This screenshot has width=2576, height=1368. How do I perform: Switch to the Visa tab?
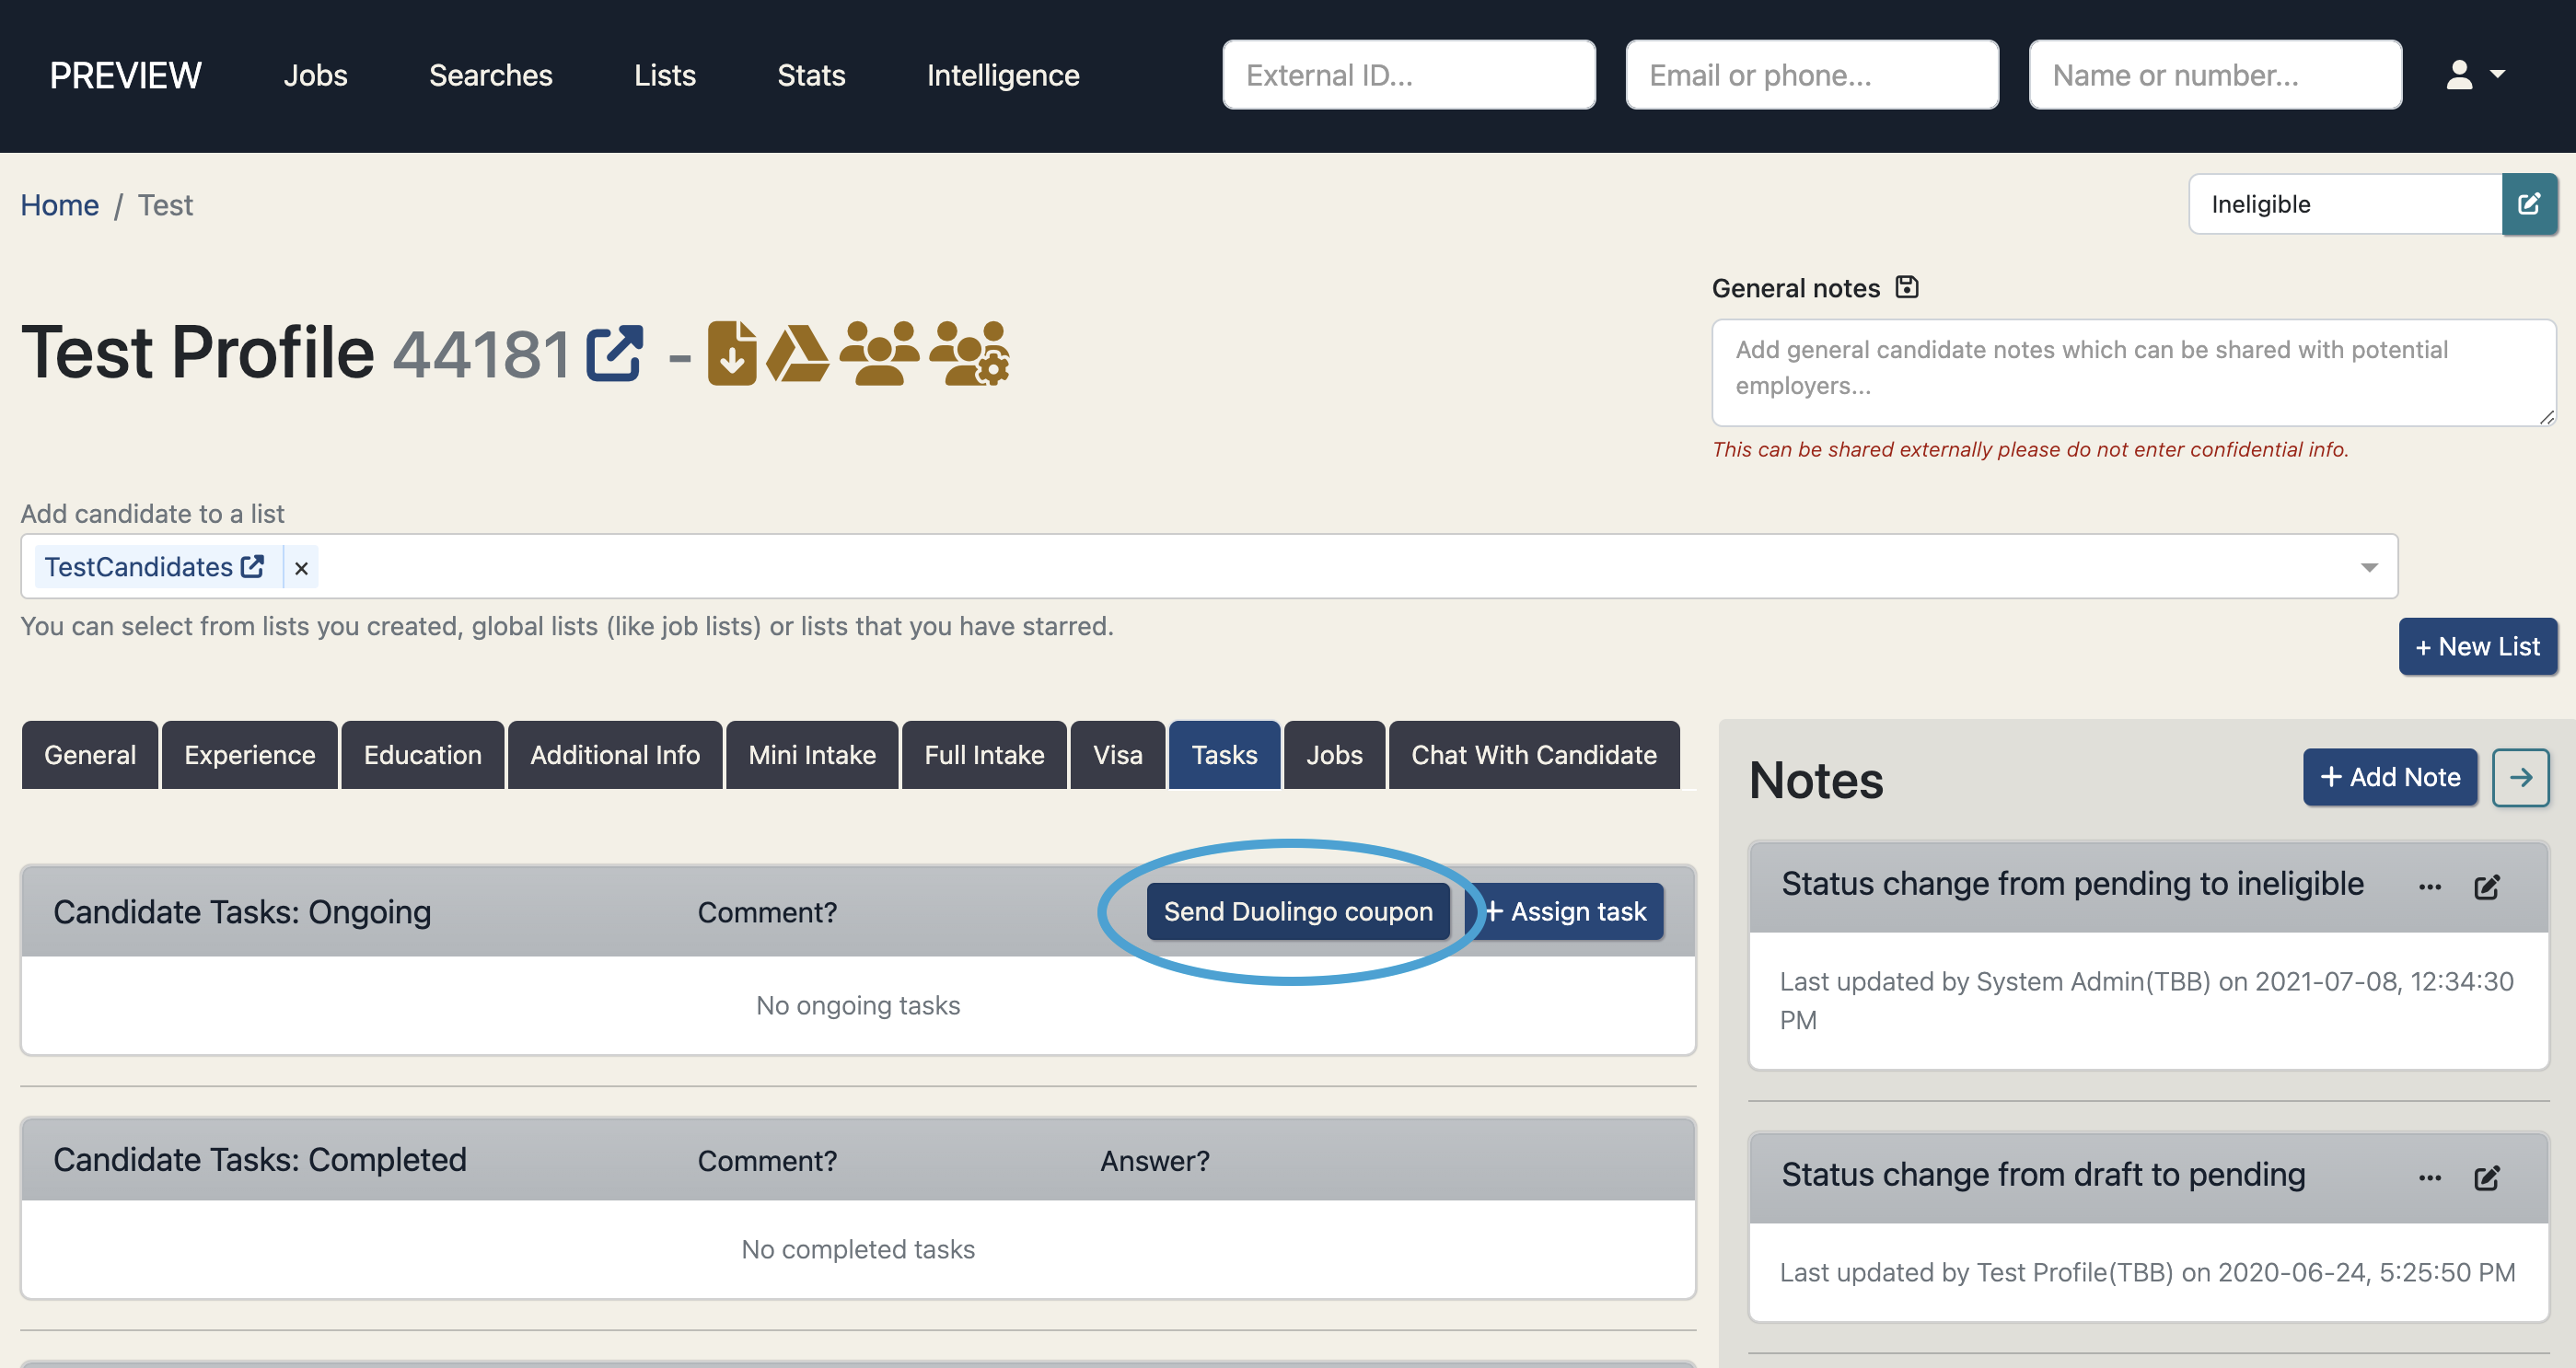(1117, 755)
